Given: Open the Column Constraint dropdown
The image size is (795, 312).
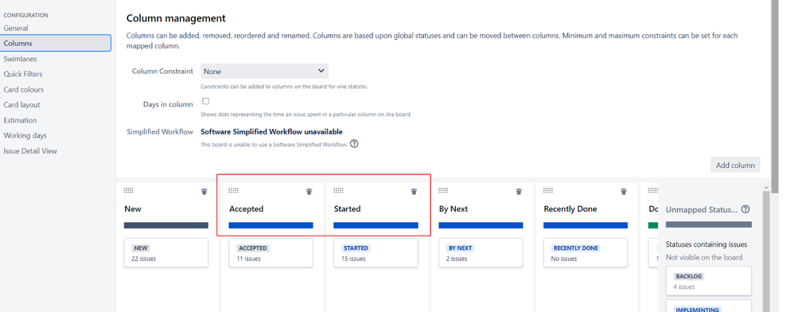Looking at the screenshot, I should coord(264,71).
